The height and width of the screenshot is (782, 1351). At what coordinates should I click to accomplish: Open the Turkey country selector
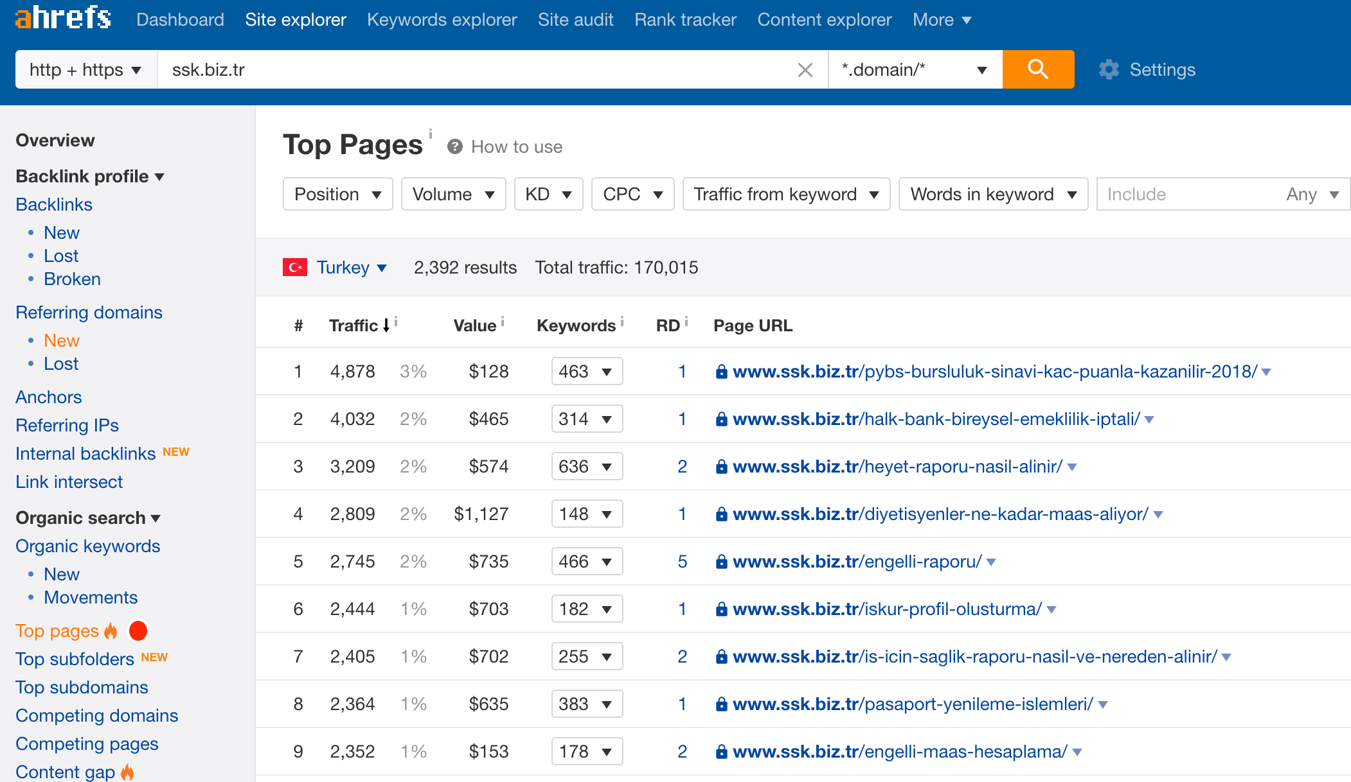352,267
